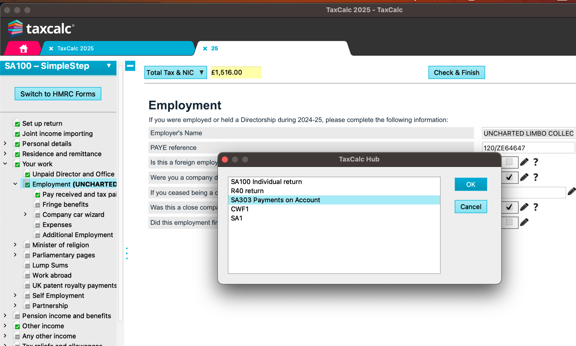
Task: Click pencil icon for ceased being director date
Action: [571, 192]
